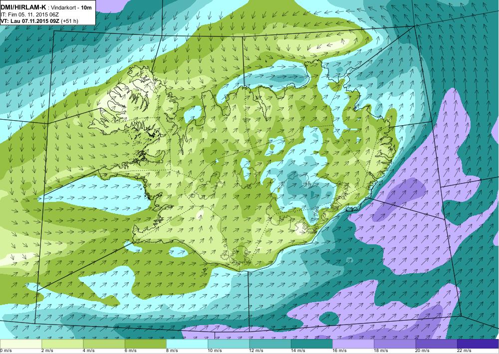Click the '0 m/s' legend label
This screenshot has width=499, height=354.
click(x=5, y=351)
